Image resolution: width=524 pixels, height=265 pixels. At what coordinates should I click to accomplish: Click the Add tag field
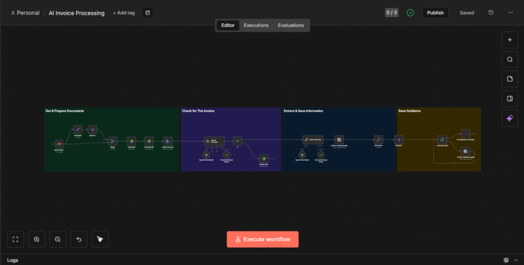point(124,13)
